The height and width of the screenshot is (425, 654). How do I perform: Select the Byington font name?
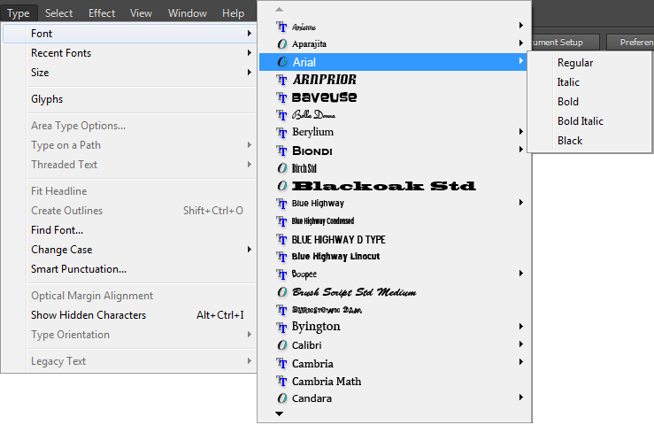point(316,327)
